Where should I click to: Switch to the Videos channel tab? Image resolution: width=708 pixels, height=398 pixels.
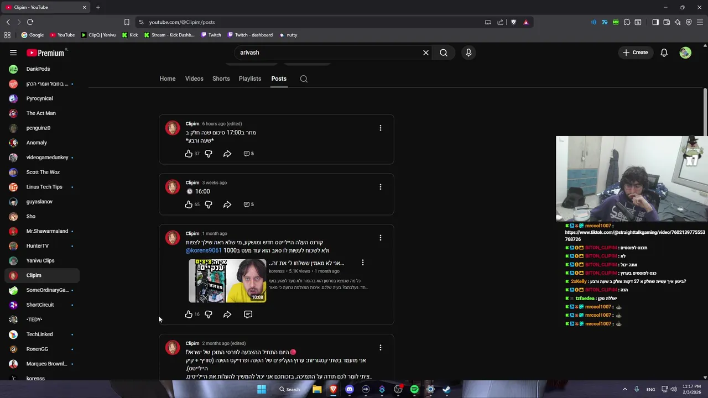point(194,78)
